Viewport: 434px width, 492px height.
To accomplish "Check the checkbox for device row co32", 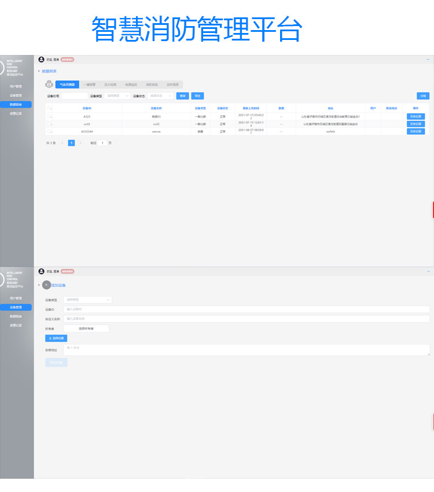I will coord(49,124).
